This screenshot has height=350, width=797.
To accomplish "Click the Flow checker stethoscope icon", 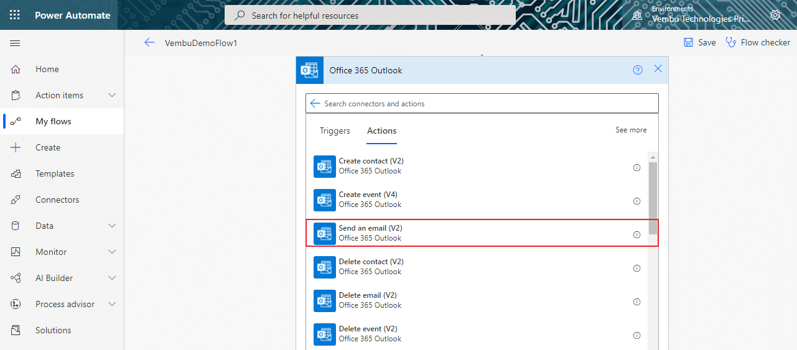I will [731, 42].
